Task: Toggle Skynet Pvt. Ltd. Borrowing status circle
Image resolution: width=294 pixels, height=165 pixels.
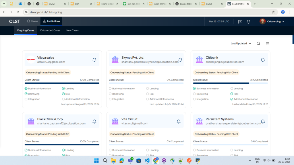Action: 110,94
